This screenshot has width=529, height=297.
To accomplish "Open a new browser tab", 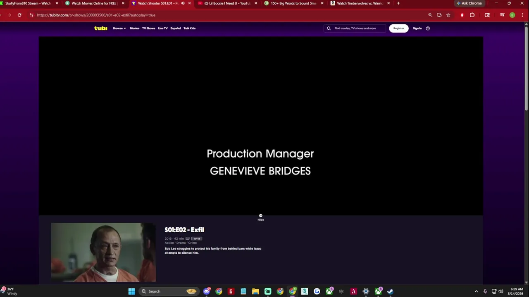I will [398, 3].
